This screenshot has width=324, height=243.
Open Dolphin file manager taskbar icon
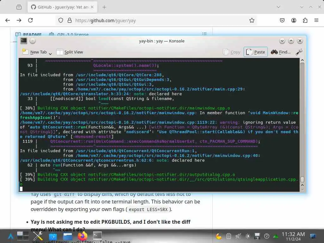(x=68, y=236)
